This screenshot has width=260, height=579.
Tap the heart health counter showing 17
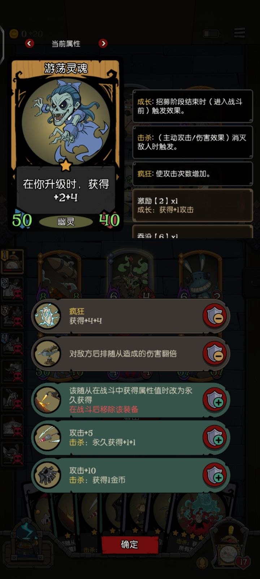(243, 562)
